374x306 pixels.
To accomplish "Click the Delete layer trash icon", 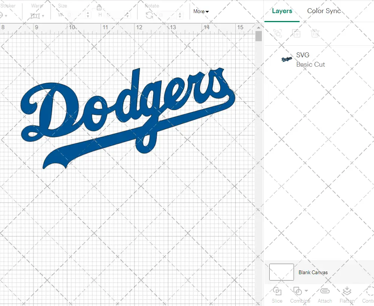I will (315, 33).
